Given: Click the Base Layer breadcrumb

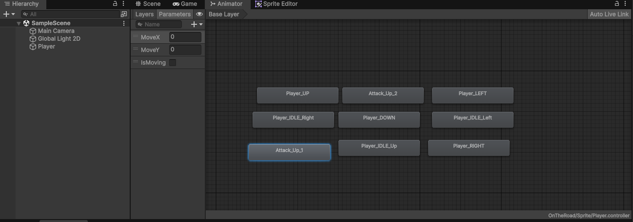Looking at the screenshot, I should pyautogui.click(x=224, y=14).
